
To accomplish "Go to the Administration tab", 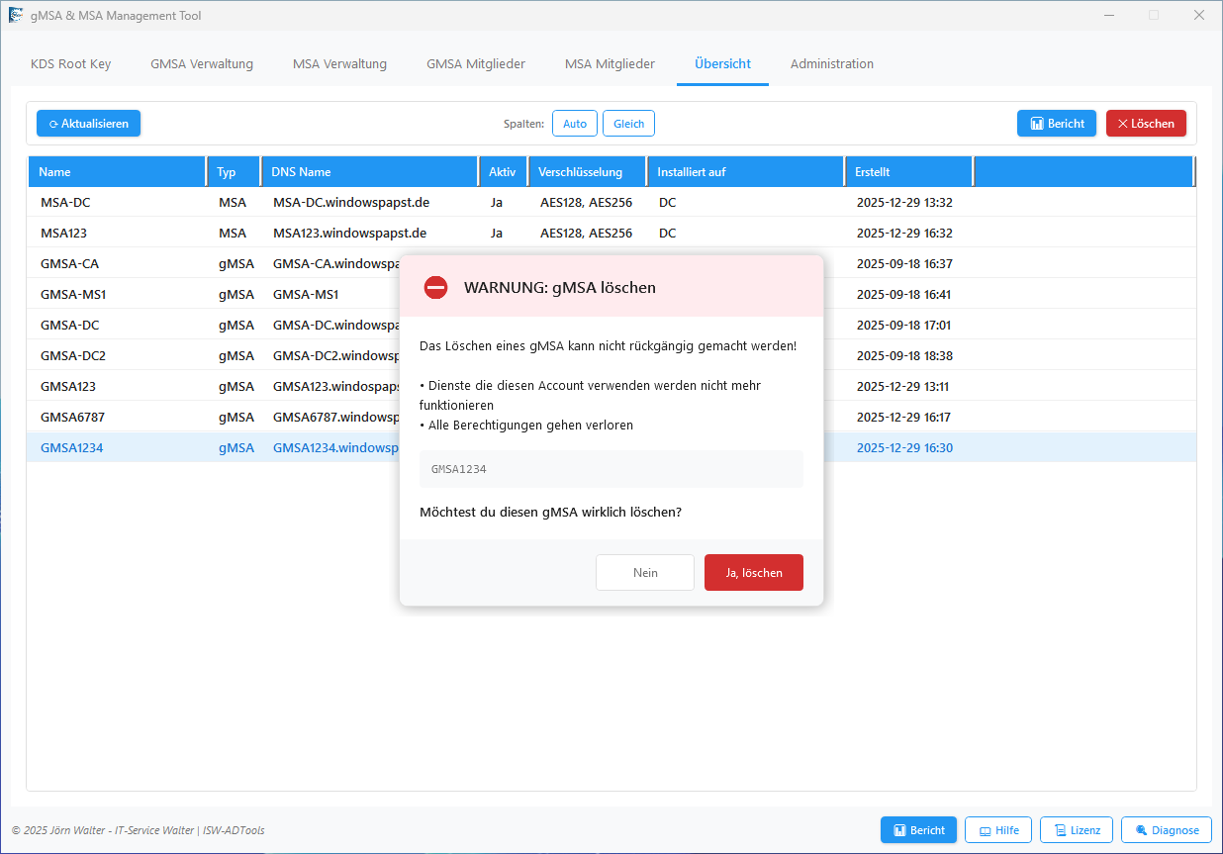I will point(831,64).
